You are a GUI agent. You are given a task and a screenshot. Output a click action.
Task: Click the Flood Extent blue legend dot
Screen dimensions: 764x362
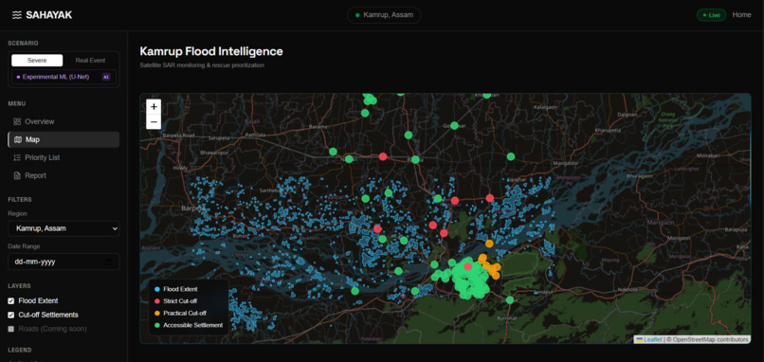[x=157, y=289]
